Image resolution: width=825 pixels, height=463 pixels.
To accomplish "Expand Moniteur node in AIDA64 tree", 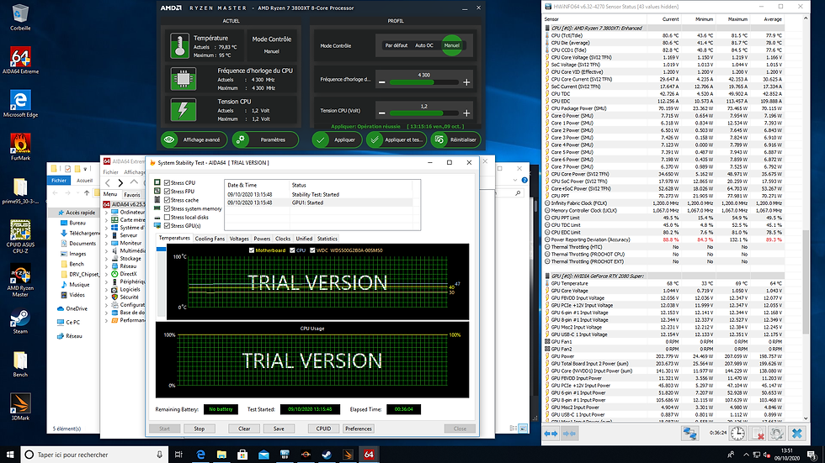I will click(x=107, y=243).
